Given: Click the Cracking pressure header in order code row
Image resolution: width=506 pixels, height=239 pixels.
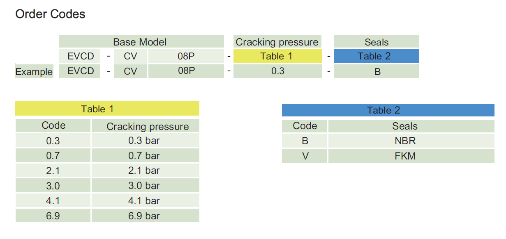Looking at the screenshot, I should tap(277, 42).
